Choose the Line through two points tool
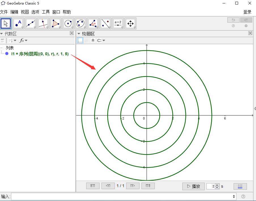The image size is (256, 201). 31,23
